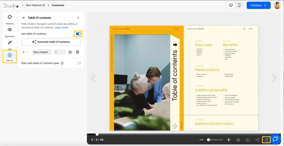Switch to desktop preview
Screen dimensions: 284x146
[231, 5]
